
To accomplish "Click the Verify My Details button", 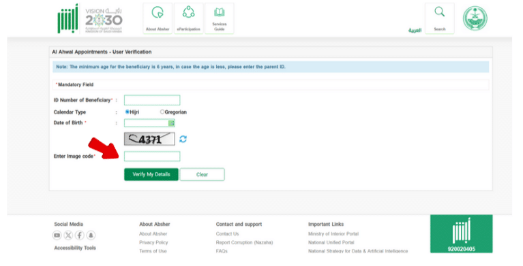I will 151,174.
